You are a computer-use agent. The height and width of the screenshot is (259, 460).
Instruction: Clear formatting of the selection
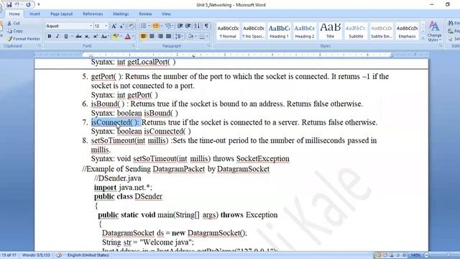click(x=132, y=26)
